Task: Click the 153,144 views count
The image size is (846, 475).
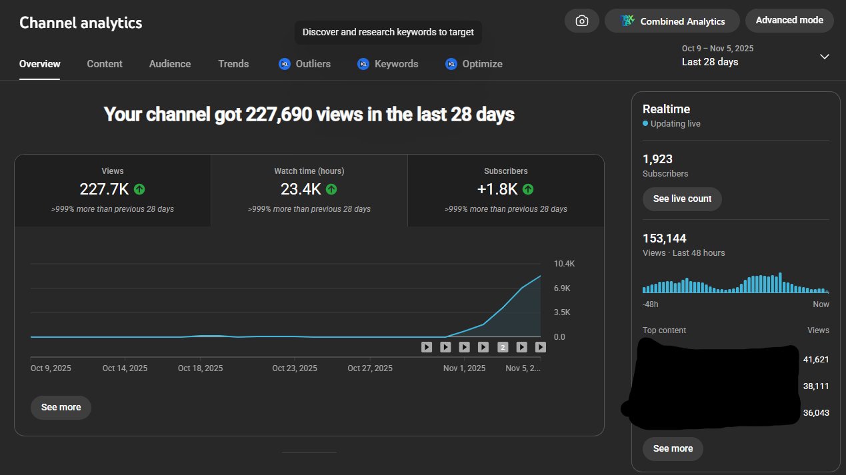Action: click(664, 238)
